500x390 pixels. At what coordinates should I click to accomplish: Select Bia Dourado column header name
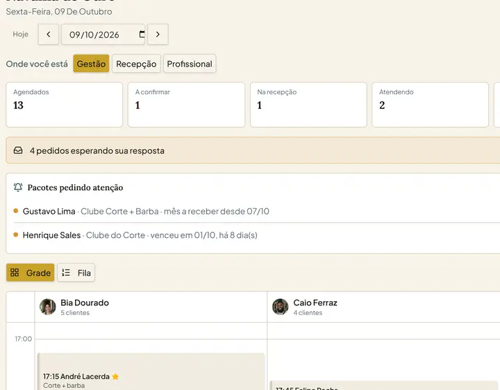pos(85,303)
